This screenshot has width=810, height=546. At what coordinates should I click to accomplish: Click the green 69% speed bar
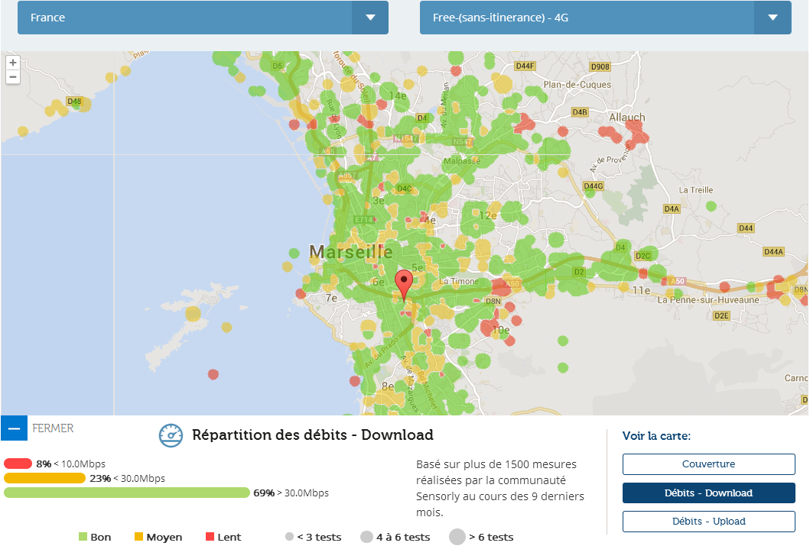(126, 493)
